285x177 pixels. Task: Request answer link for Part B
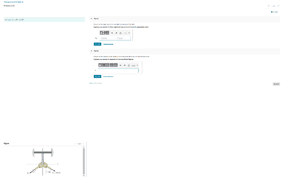(x=108, y=77)
